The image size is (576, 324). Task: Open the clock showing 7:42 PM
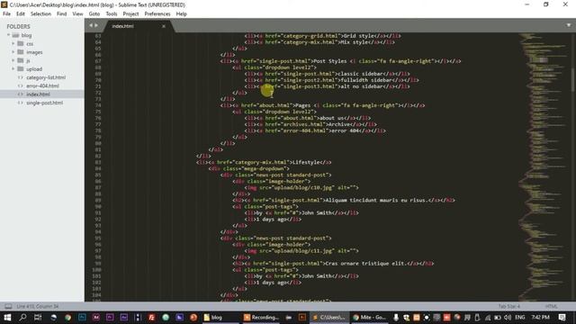click(x=540, y=317)
